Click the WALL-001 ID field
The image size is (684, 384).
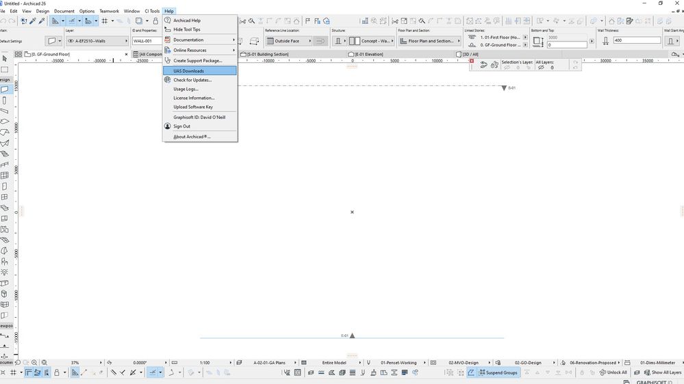point(147,41)
